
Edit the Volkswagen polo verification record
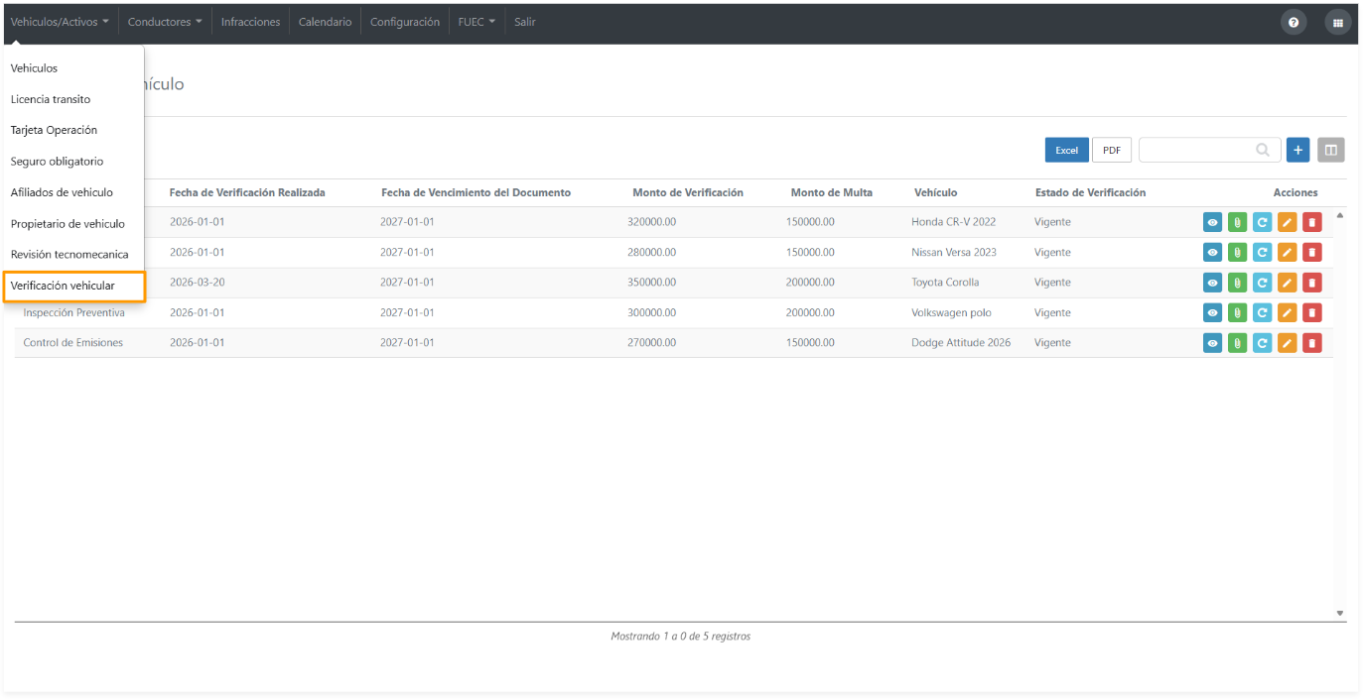(1287, 313)
